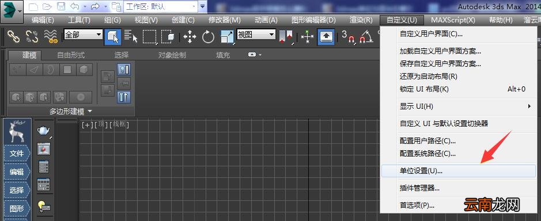Open the 组(G) menu
The height and width of the screenshot is (221, 541).
point(112,20)
